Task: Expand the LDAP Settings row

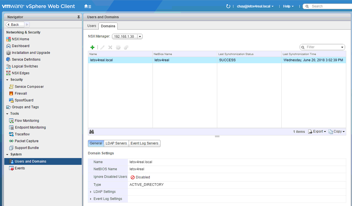Action: pyautogui.click(x=91, y=192)
